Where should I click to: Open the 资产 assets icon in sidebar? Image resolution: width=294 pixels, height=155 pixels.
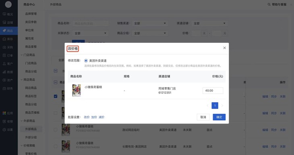coord(4,80)
